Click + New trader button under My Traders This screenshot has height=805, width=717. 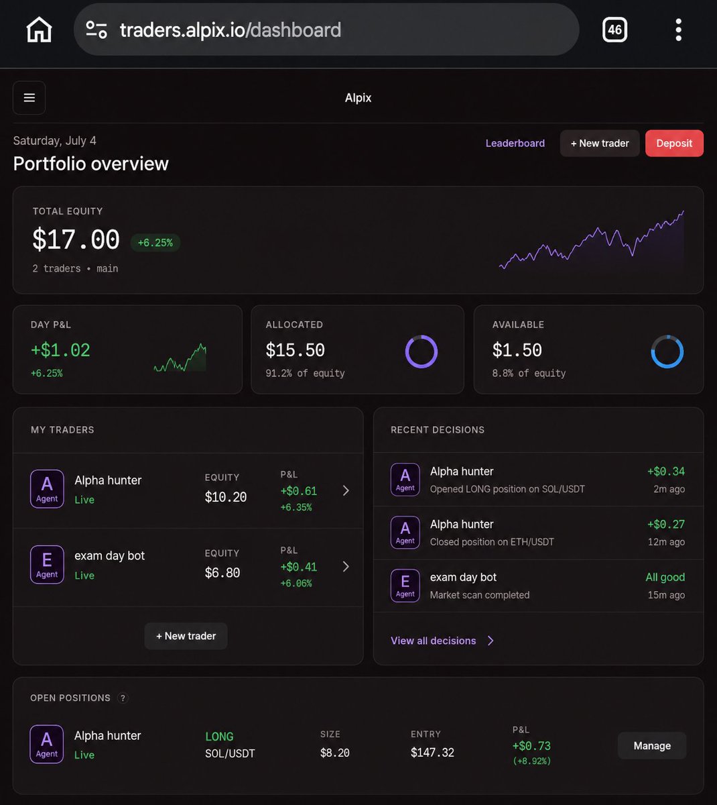[x=186, y=636]
